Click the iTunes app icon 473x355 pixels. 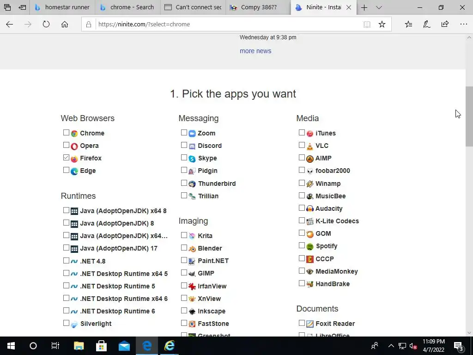[310, 134]
